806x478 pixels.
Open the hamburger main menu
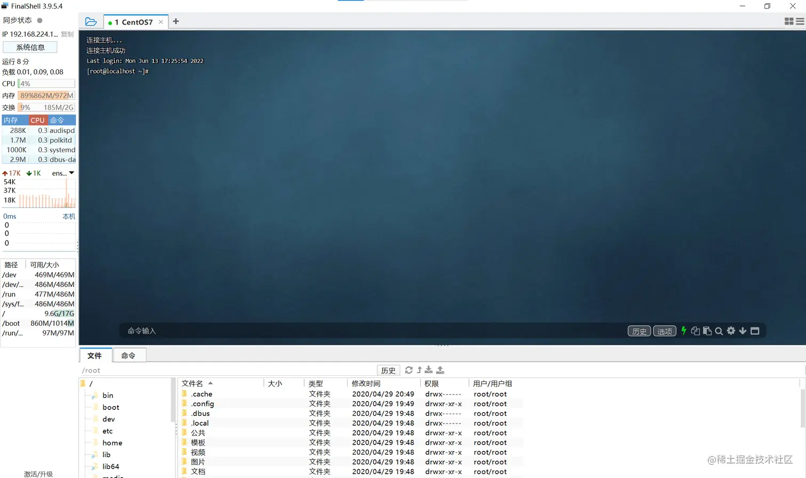(x=800, y=21)
